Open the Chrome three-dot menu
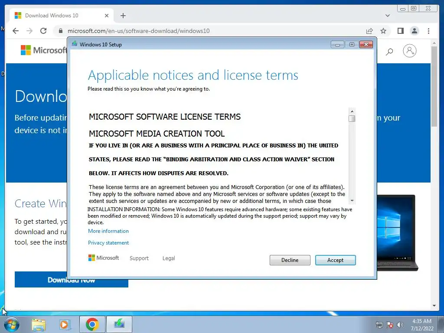The height and width of the screenshot is (333, 444). point(428,31)
